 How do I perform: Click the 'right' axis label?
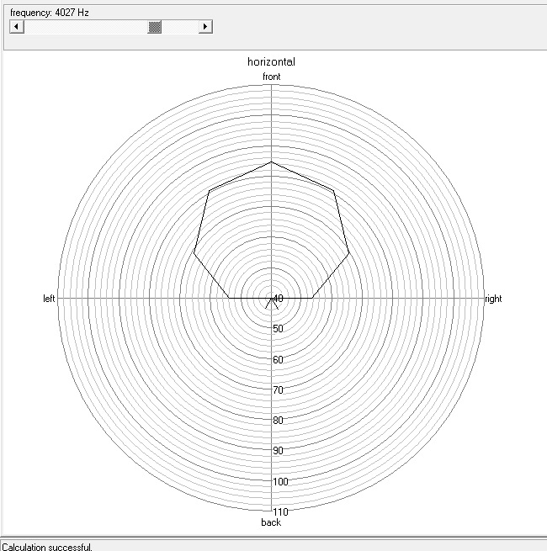coord(493,299)
